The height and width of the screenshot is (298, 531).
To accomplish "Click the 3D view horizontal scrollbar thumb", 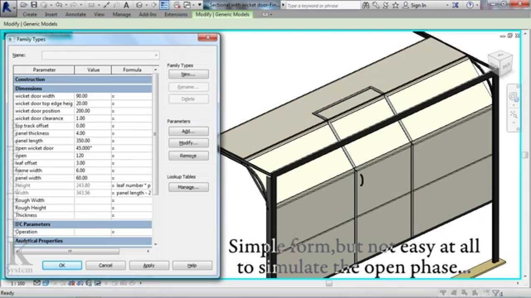I will (329, 284).
